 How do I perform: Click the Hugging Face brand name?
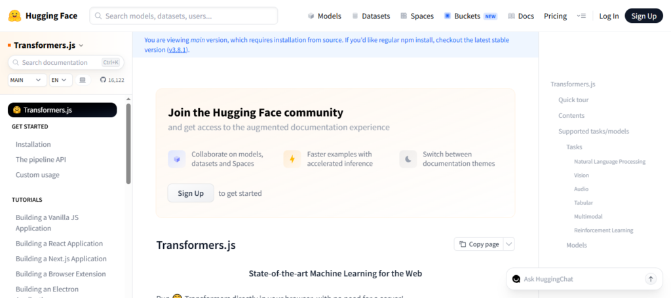pos(51,16)
